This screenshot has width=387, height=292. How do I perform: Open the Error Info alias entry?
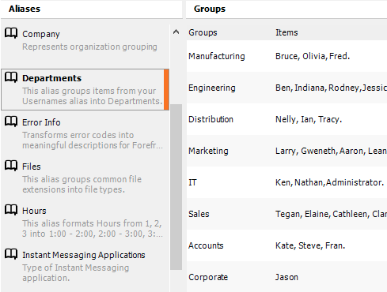click(85, 133)
